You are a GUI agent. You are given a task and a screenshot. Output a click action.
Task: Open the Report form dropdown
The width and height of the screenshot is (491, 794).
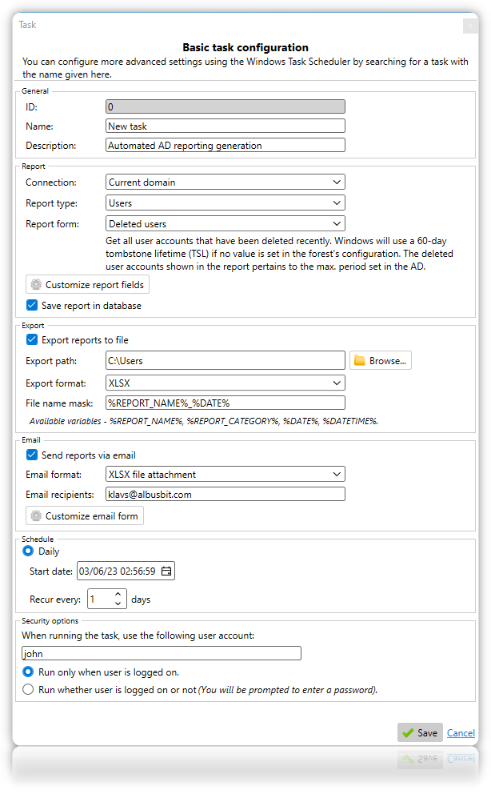point(226,223)
